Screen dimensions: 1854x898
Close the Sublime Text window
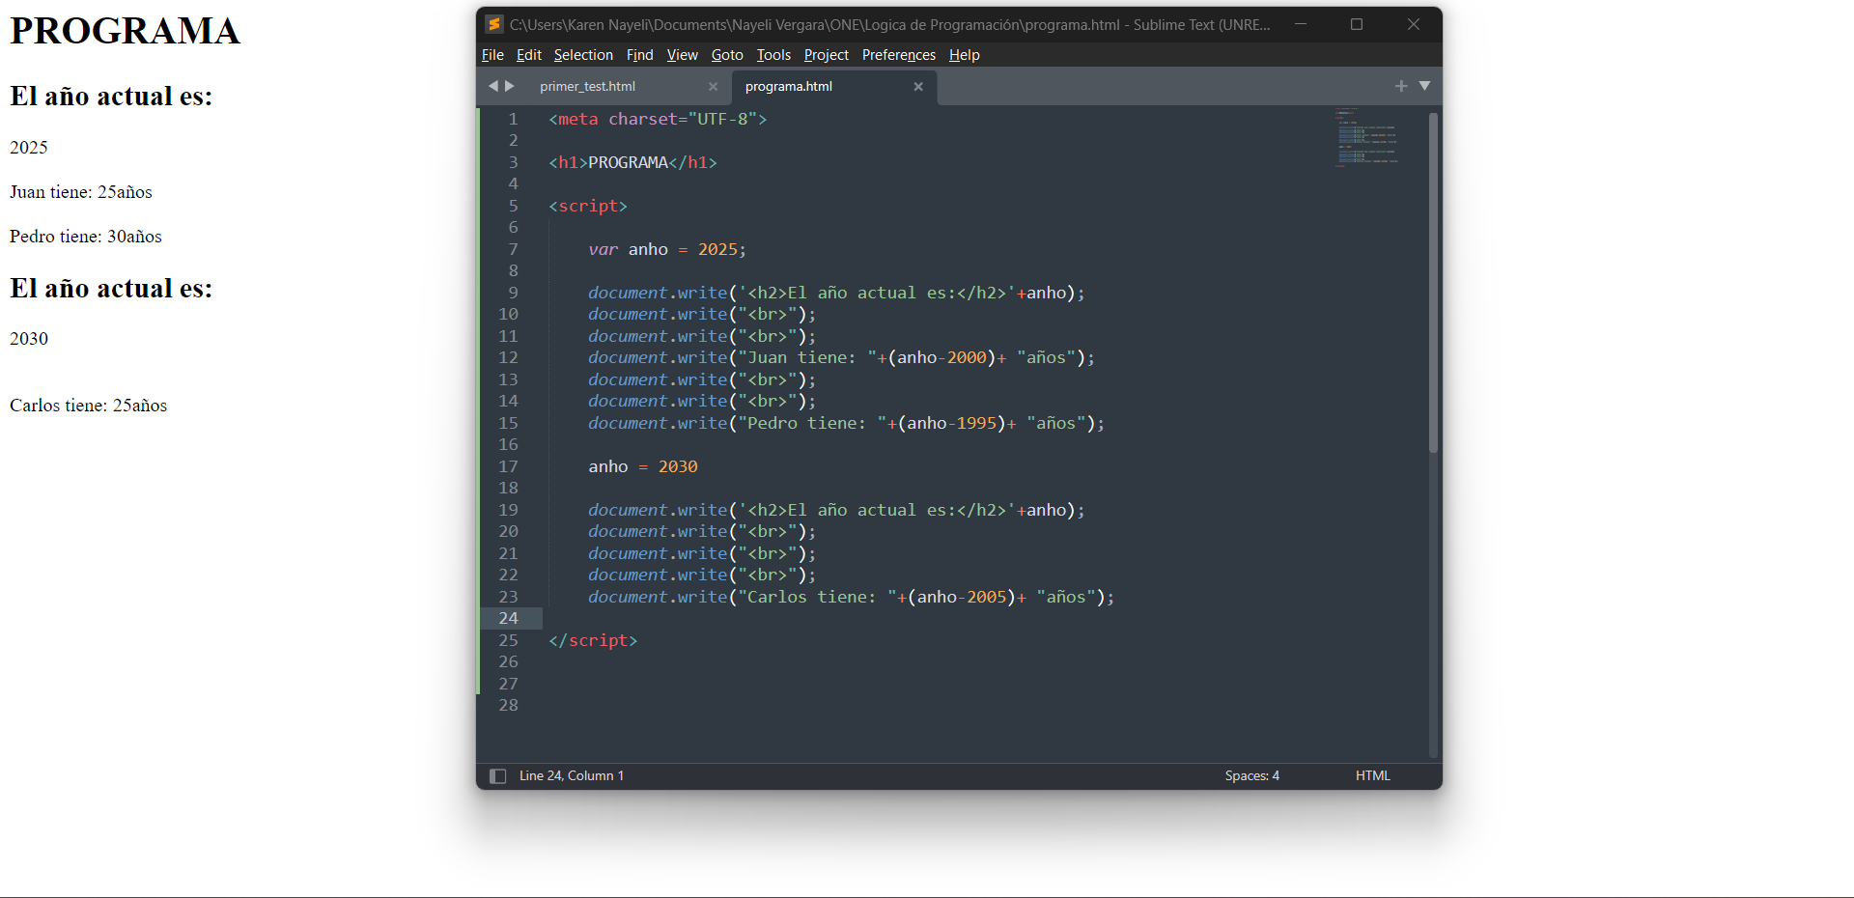point(1414,24)
